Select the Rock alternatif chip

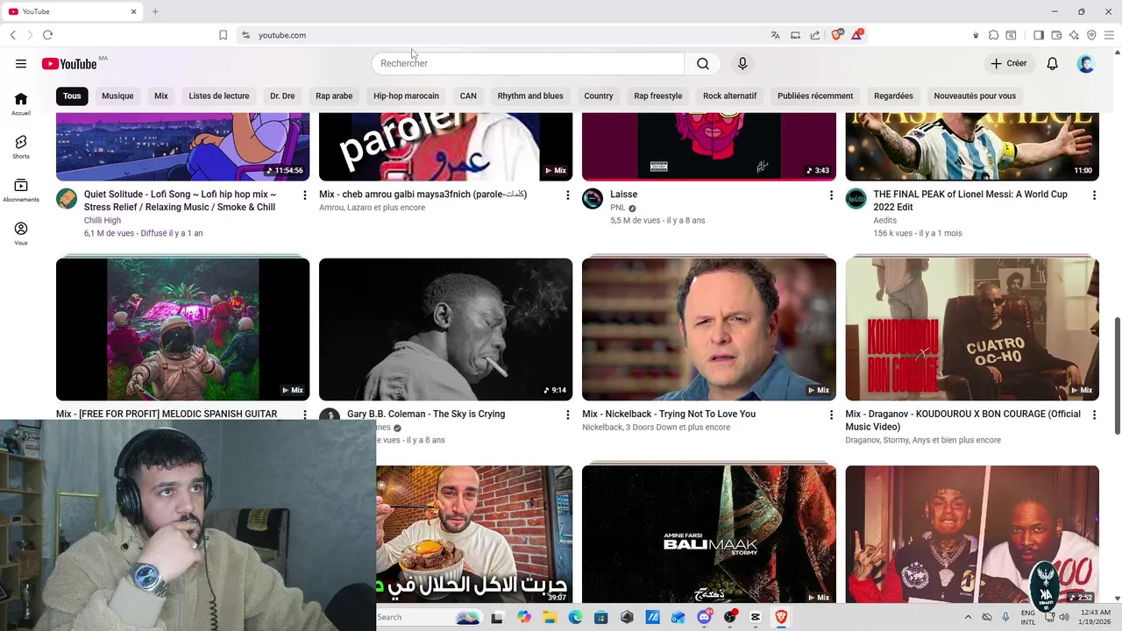[x=729, y=96]
